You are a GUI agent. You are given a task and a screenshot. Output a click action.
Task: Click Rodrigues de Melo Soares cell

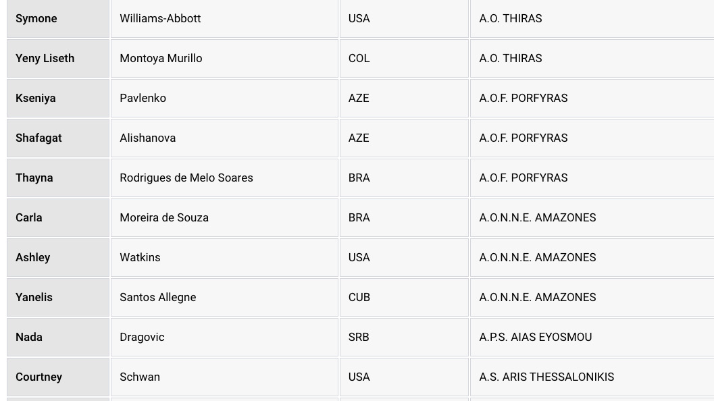[224, 178]
